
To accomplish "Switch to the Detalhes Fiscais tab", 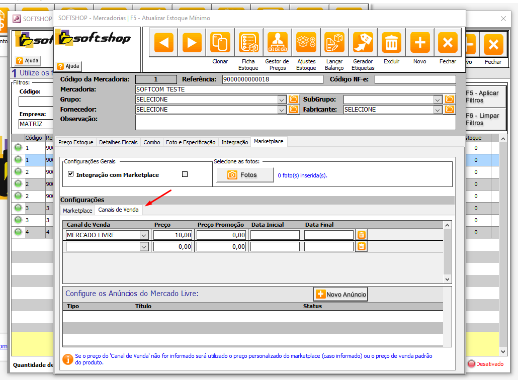I will (118, 142).
